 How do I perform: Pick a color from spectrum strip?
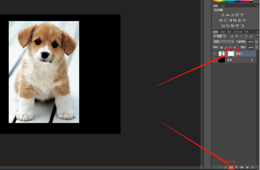pos(233,1)
